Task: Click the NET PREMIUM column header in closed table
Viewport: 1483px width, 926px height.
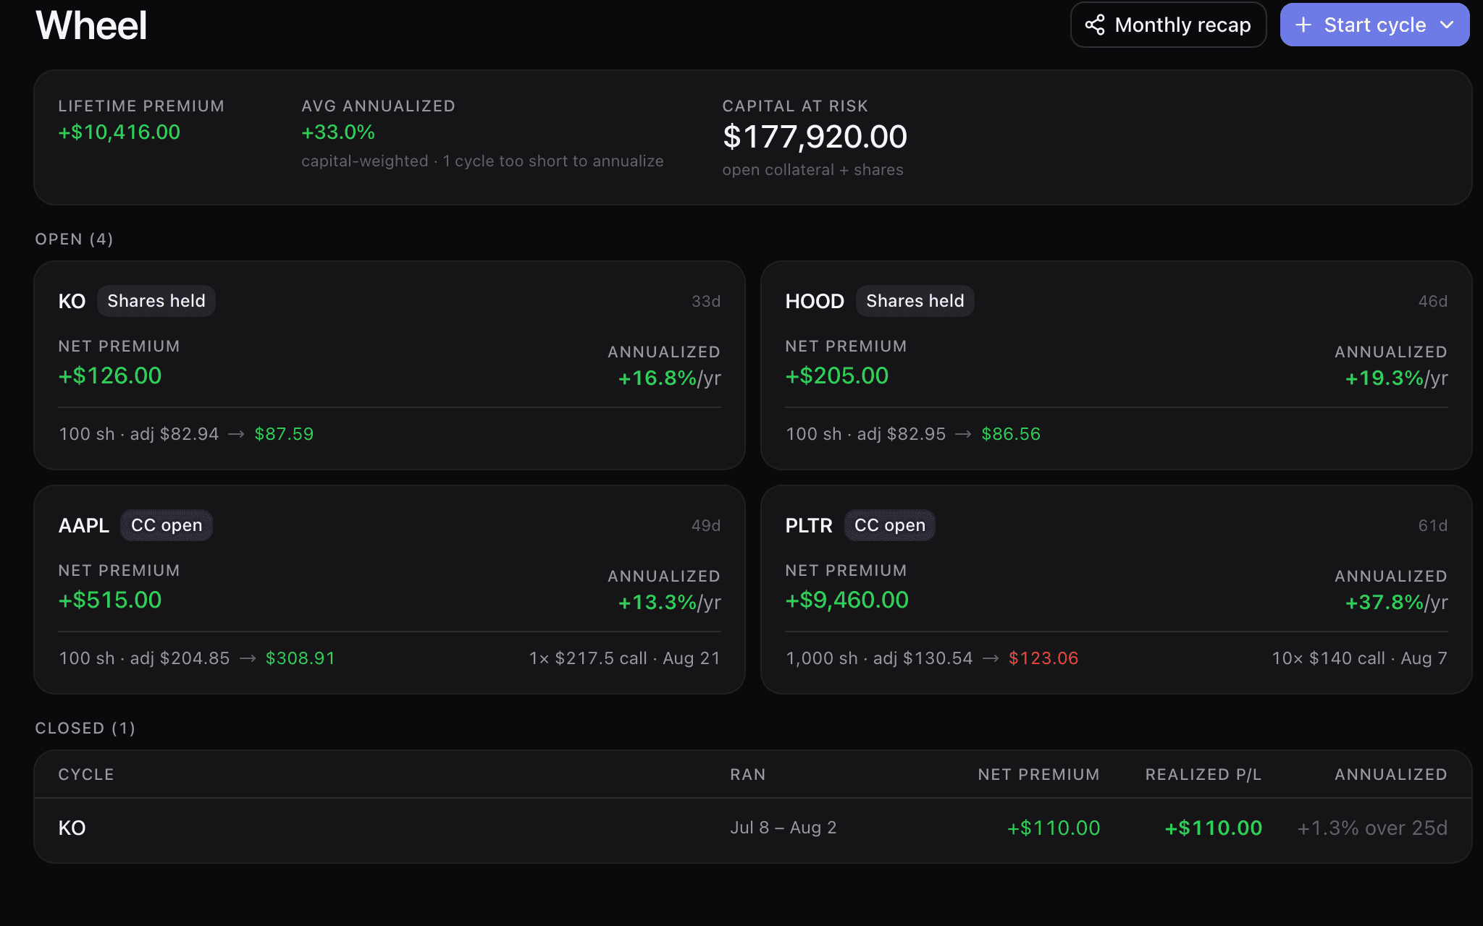Action: click(1039, 775)
